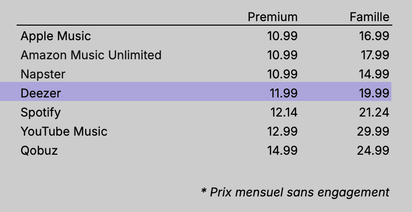Click Spotify Premium price 12.14
Screen dimensions: 412x212
pyautogui.click(x=283, y=112)
